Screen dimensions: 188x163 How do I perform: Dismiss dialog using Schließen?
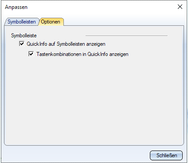click(166, 155)
